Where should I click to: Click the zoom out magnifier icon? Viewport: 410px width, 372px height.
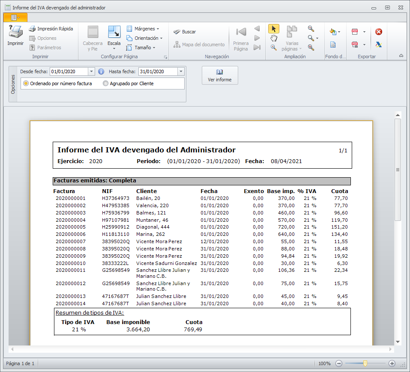[311, 29]
